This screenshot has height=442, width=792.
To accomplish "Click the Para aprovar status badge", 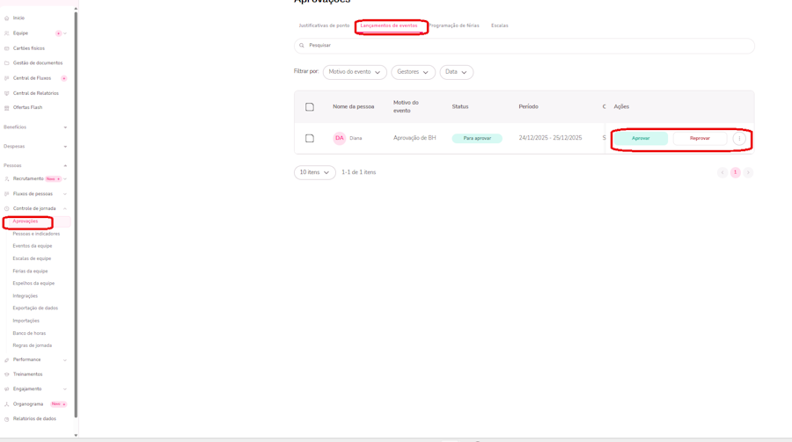I will 477,138.
